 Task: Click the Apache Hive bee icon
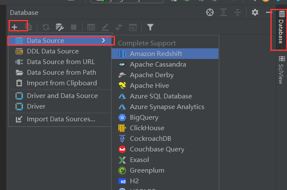(x=122, y=86)
